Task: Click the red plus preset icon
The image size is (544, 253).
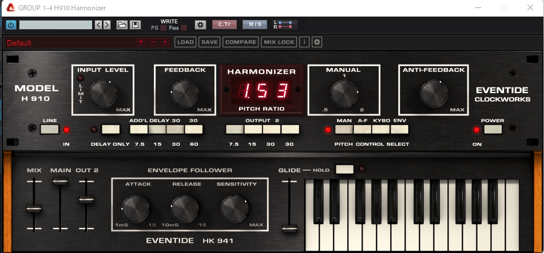Action: 165,42
